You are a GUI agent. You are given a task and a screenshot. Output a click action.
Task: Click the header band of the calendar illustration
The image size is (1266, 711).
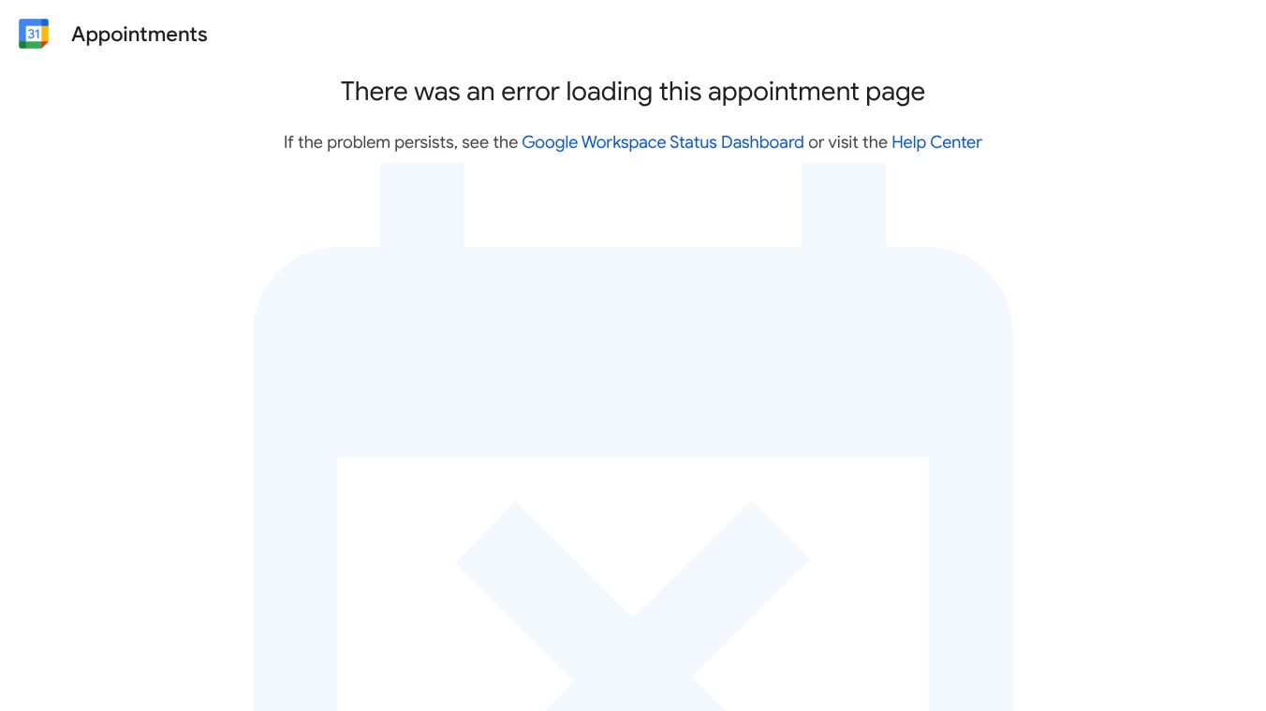[633, 353]
